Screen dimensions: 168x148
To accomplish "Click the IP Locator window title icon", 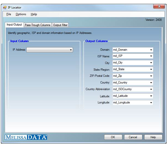I will [x=5, y=8].
